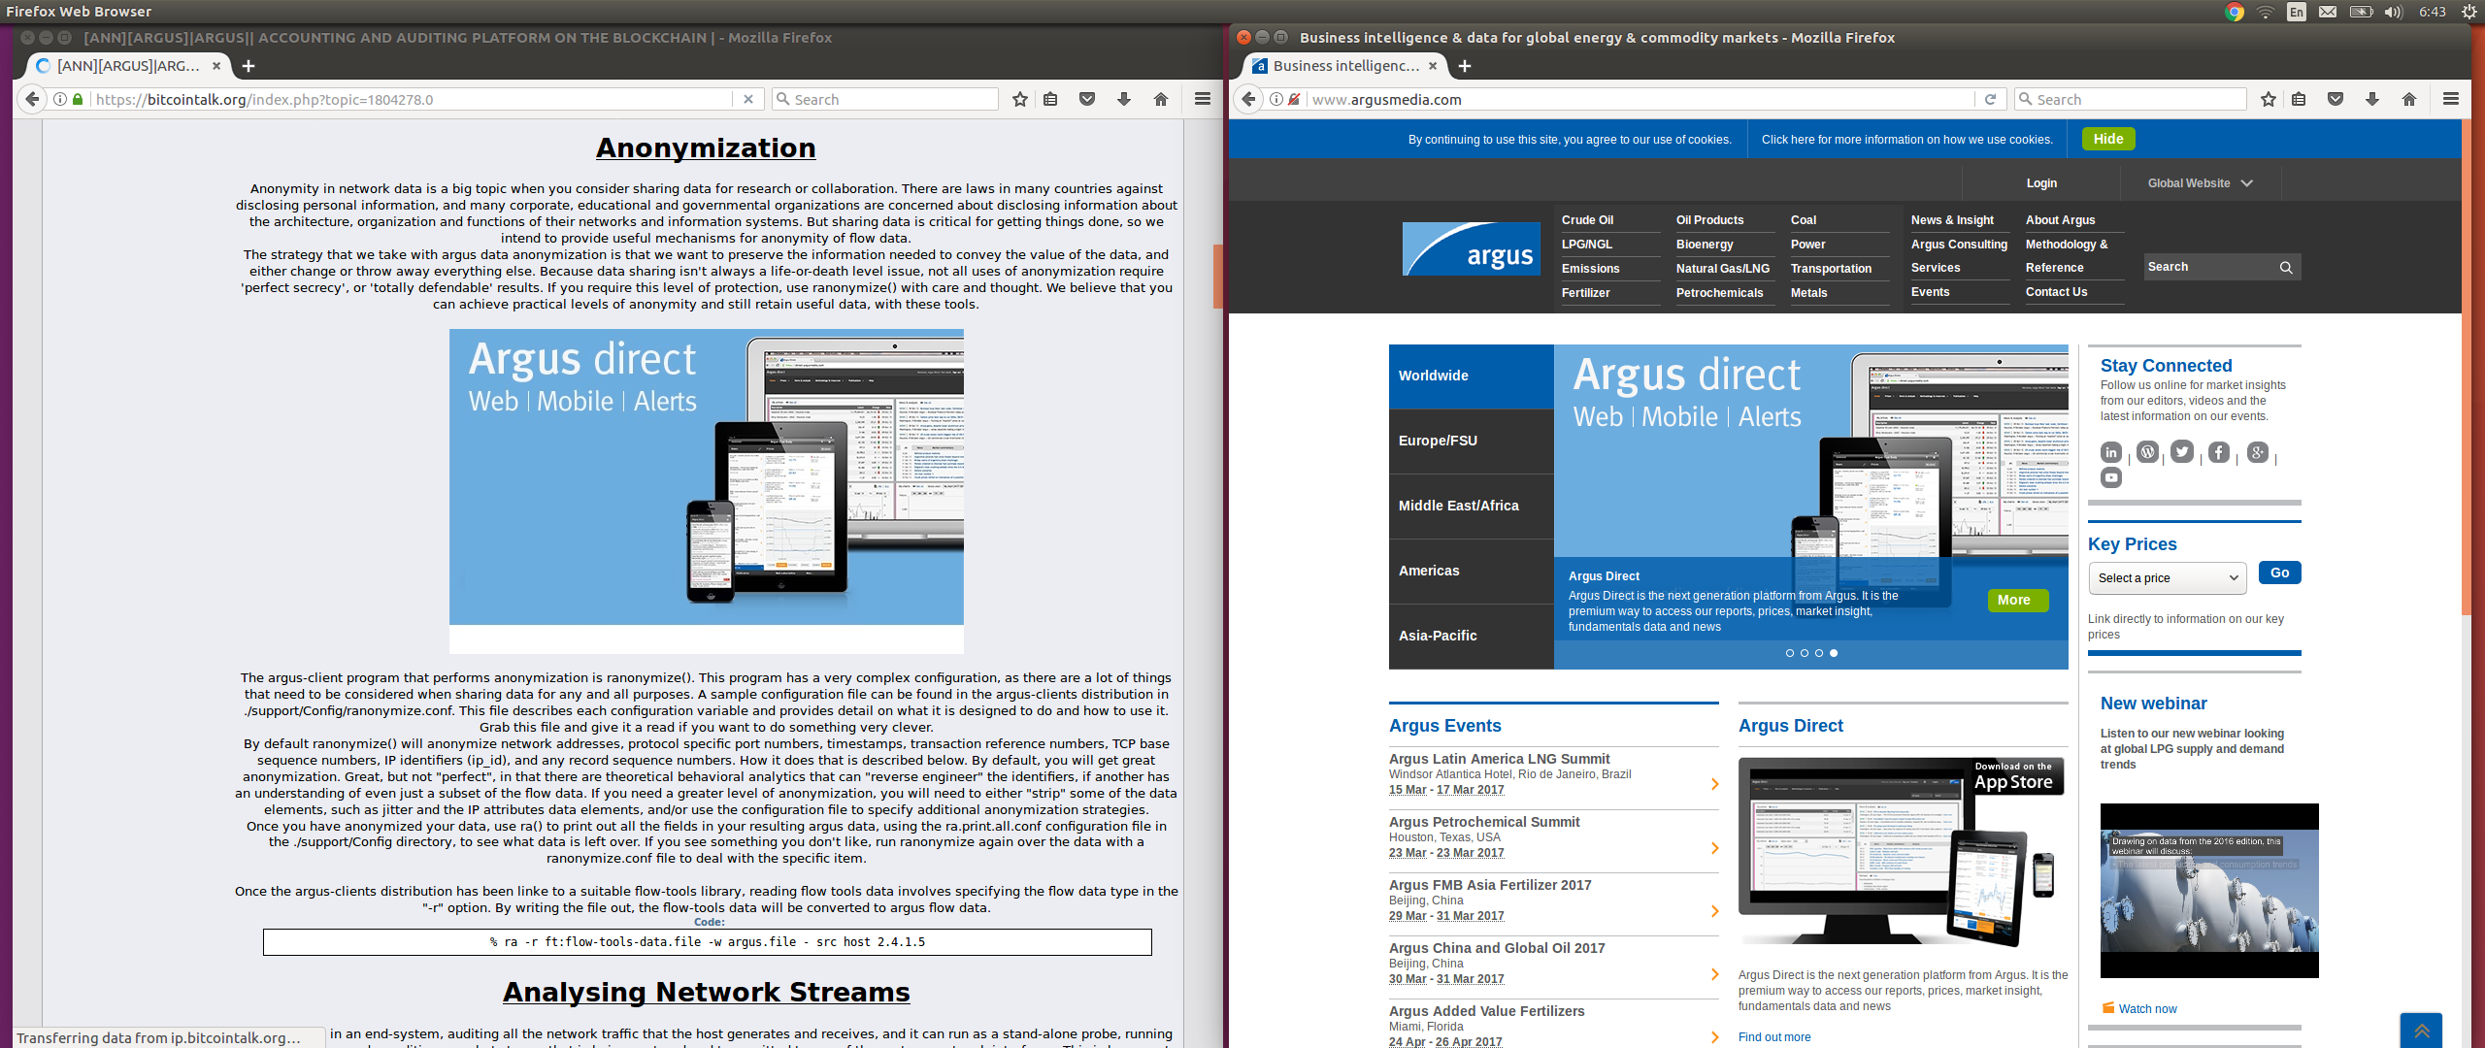The width and height of the screenshot is (2485, 1048).
Task: Open new tab in bitcointalk window
Action: [248, 66]
